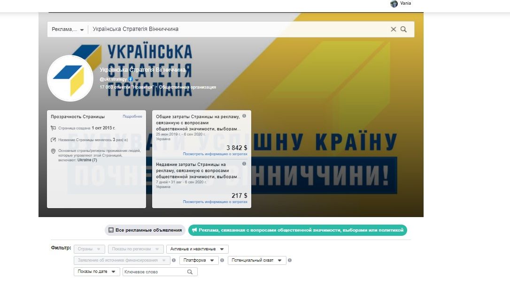Open the Платформа filter dropdown
Viewport: 510px width, 286px height.
coord(199,260)
